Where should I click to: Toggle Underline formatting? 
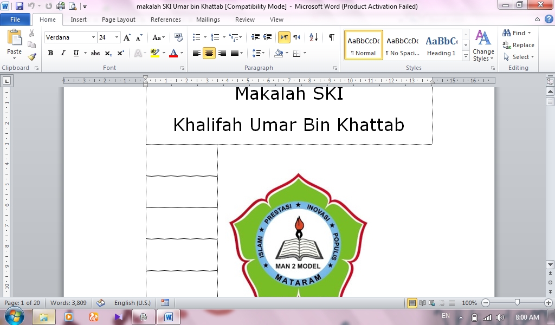point(76,53)
